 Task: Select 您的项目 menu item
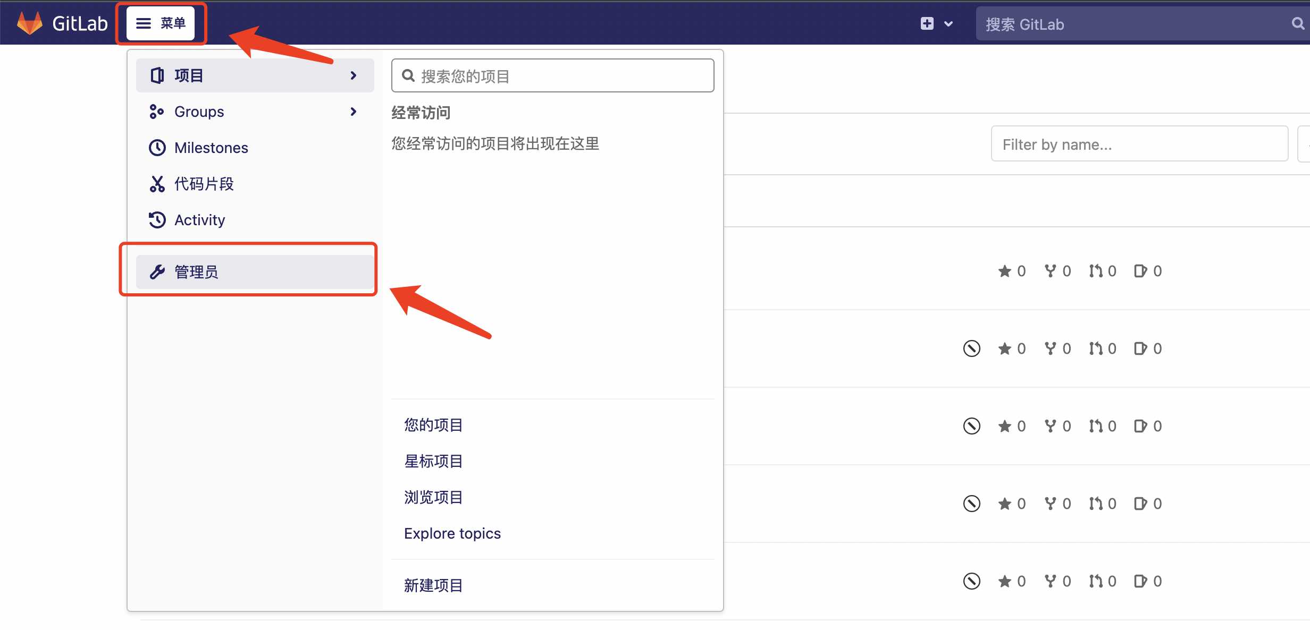tap(434, 425)
